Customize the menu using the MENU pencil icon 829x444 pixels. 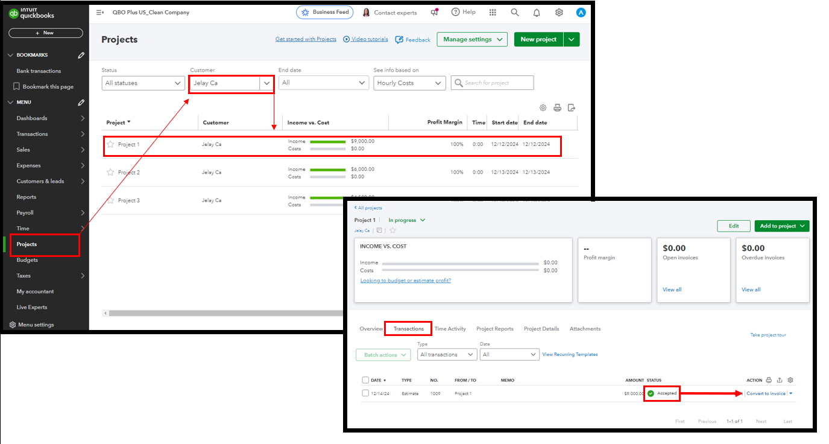[x=81, y=103]
